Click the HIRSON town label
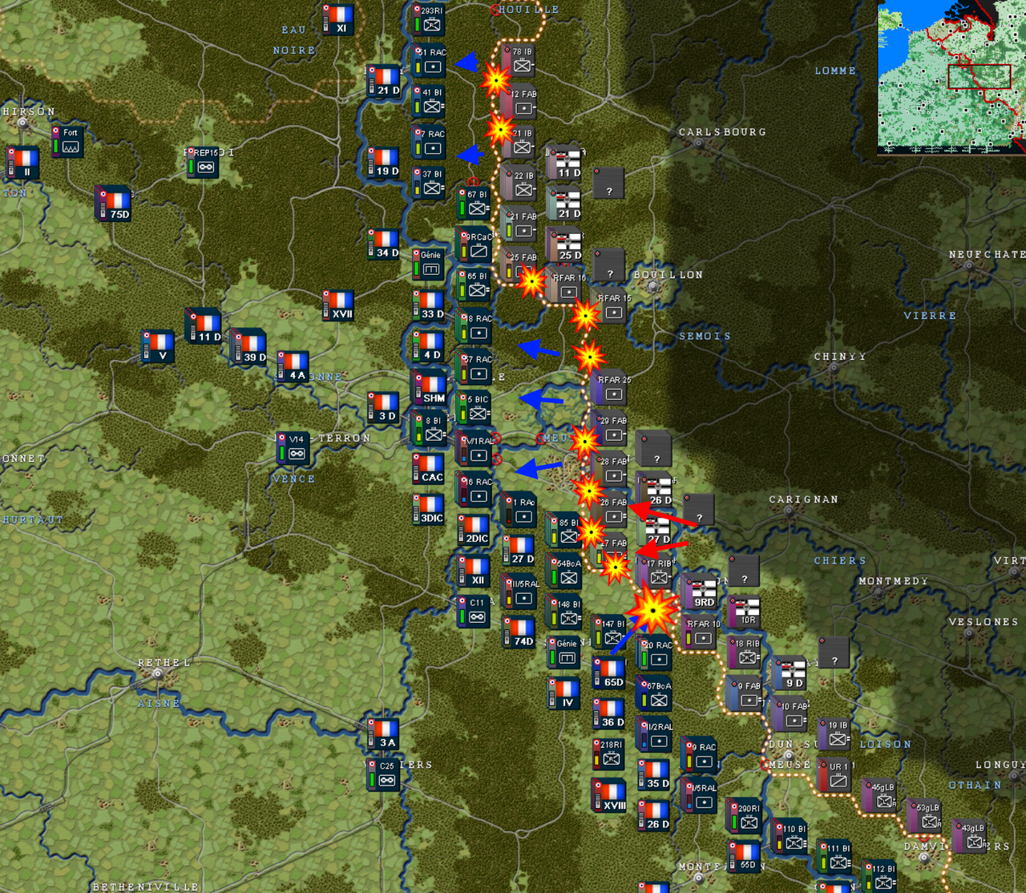This screenshot has height=893, width=1026. click(28, 111)
